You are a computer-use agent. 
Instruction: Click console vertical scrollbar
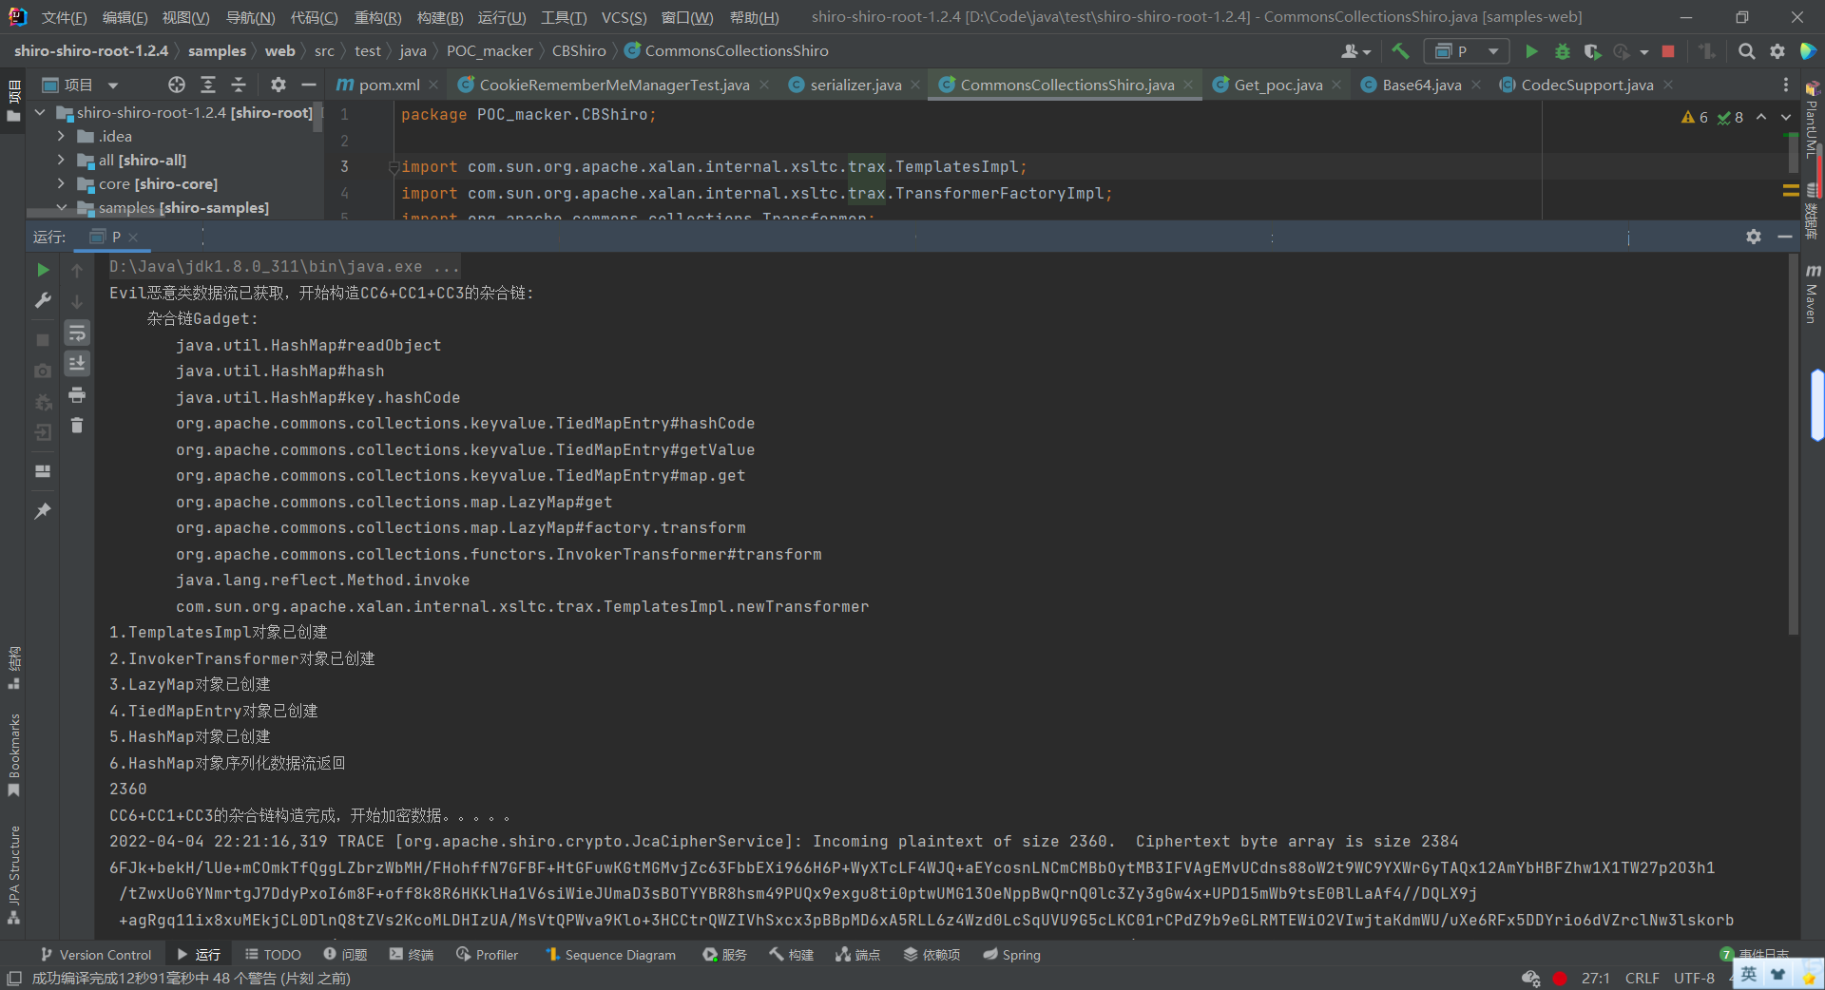tap(1793, 443)
